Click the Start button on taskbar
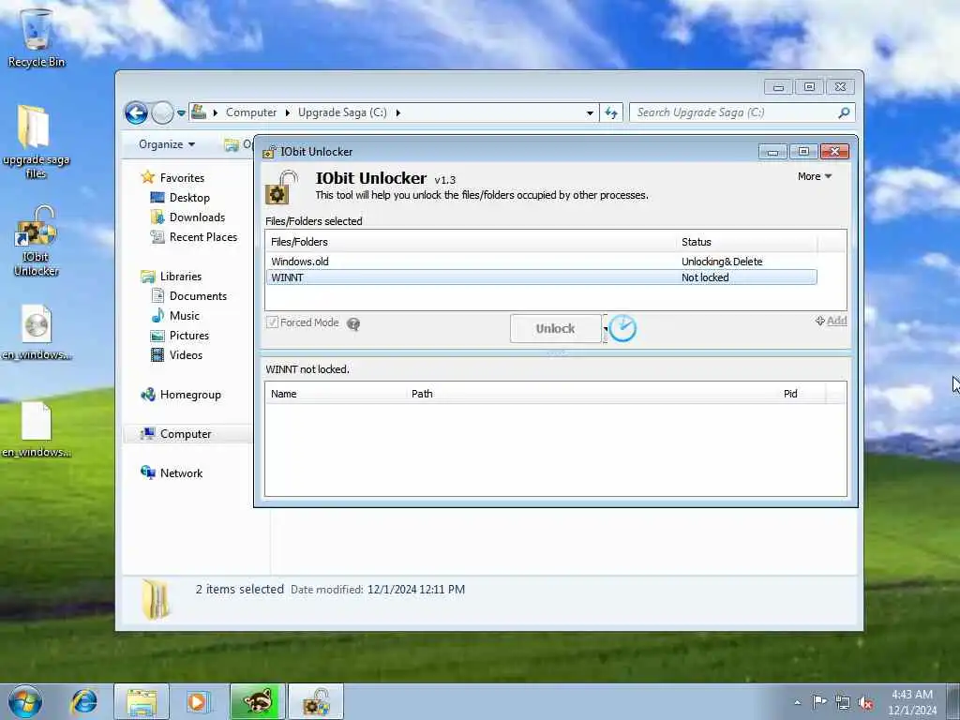960x720 pixels. [x=25, y=701]
